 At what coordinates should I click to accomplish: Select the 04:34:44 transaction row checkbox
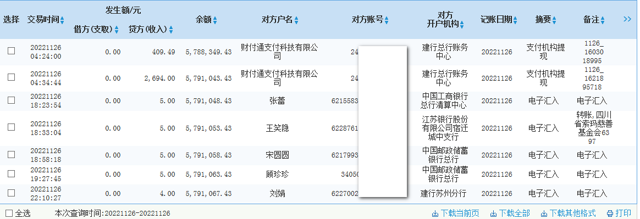pyautogui.click(x=12, y=77)
